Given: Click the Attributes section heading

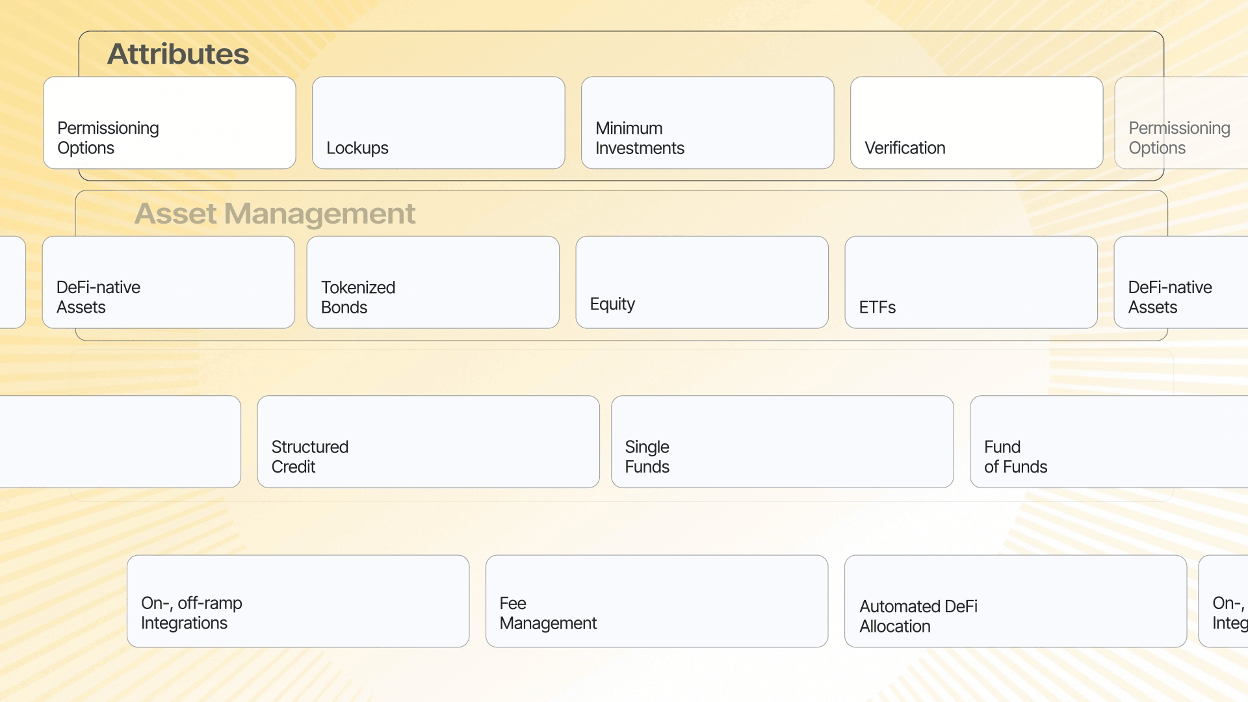Looking at the screenshot, I should 178,54.
